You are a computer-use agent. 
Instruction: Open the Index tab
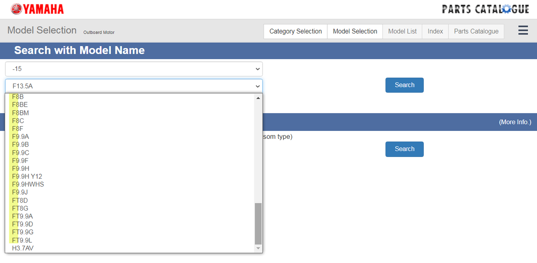(435, 31)
